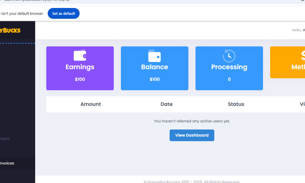The width and height of the screenshot is (305, 183).
Task: Select the dollar icon on the orange Methods card
Action: [302, 55]
